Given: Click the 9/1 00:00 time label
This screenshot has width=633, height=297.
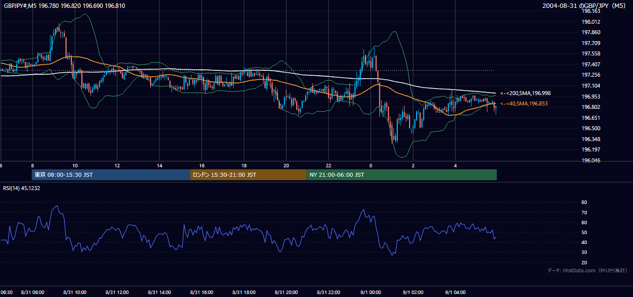Looking at the screenshot, I should pos(371,292).
